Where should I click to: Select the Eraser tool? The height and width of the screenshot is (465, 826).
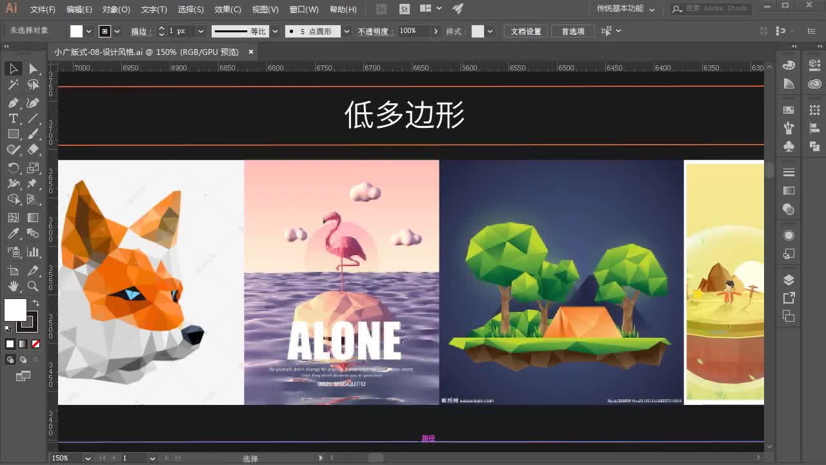point(33,149)
